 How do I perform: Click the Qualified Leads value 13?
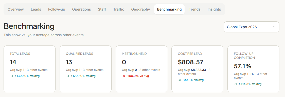pyautogui.click(x=69, y=62)
